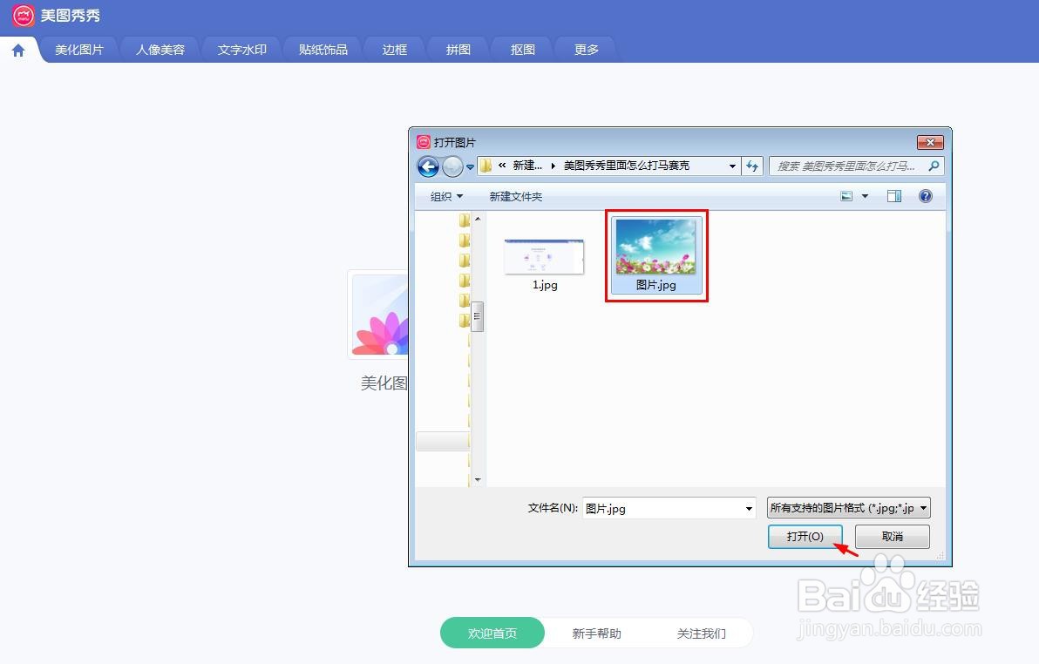Click 新建文件夹 to create a folder
The image size is (1039, 664).
515,196
